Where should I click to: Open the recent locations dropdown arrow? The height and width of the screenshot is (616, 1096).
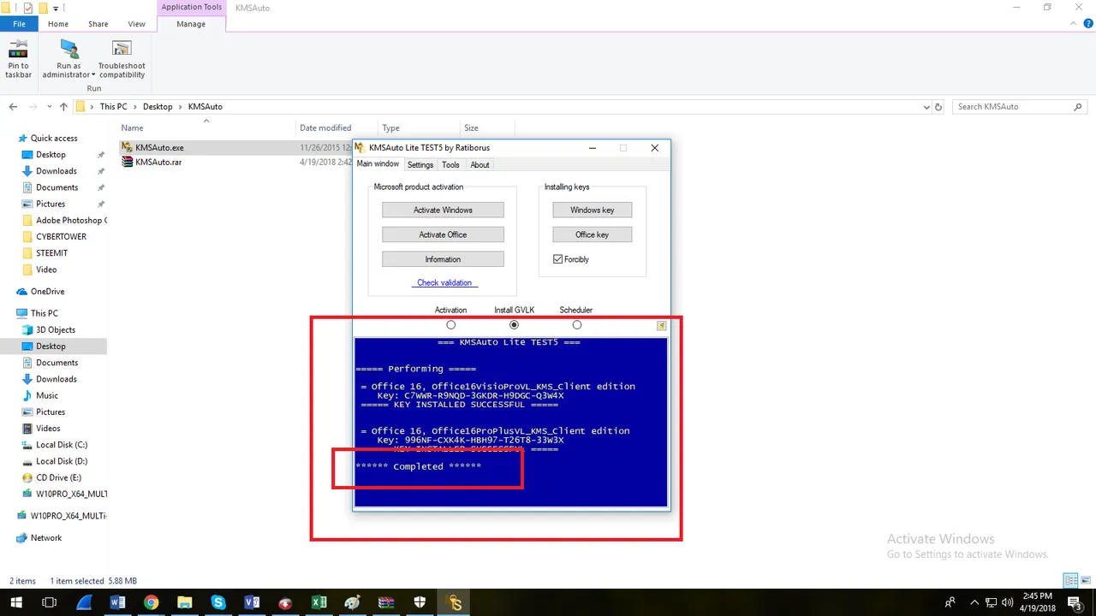48,107
